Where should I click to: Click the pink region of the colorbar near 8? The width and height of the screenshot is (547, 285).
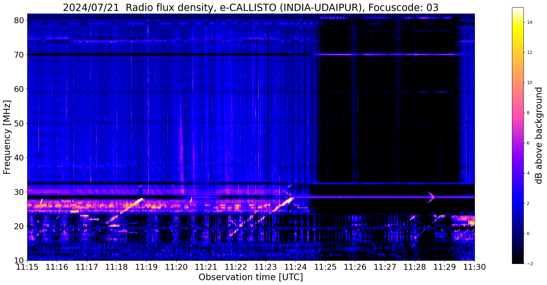[x=518, y=113]
